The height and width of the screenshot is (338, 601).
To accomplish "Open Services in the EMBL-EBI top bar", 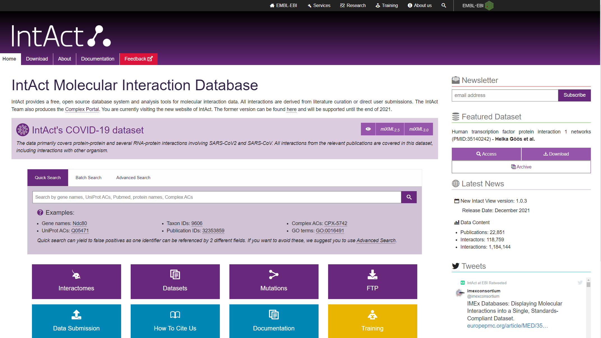I will [x=319, y=5].
